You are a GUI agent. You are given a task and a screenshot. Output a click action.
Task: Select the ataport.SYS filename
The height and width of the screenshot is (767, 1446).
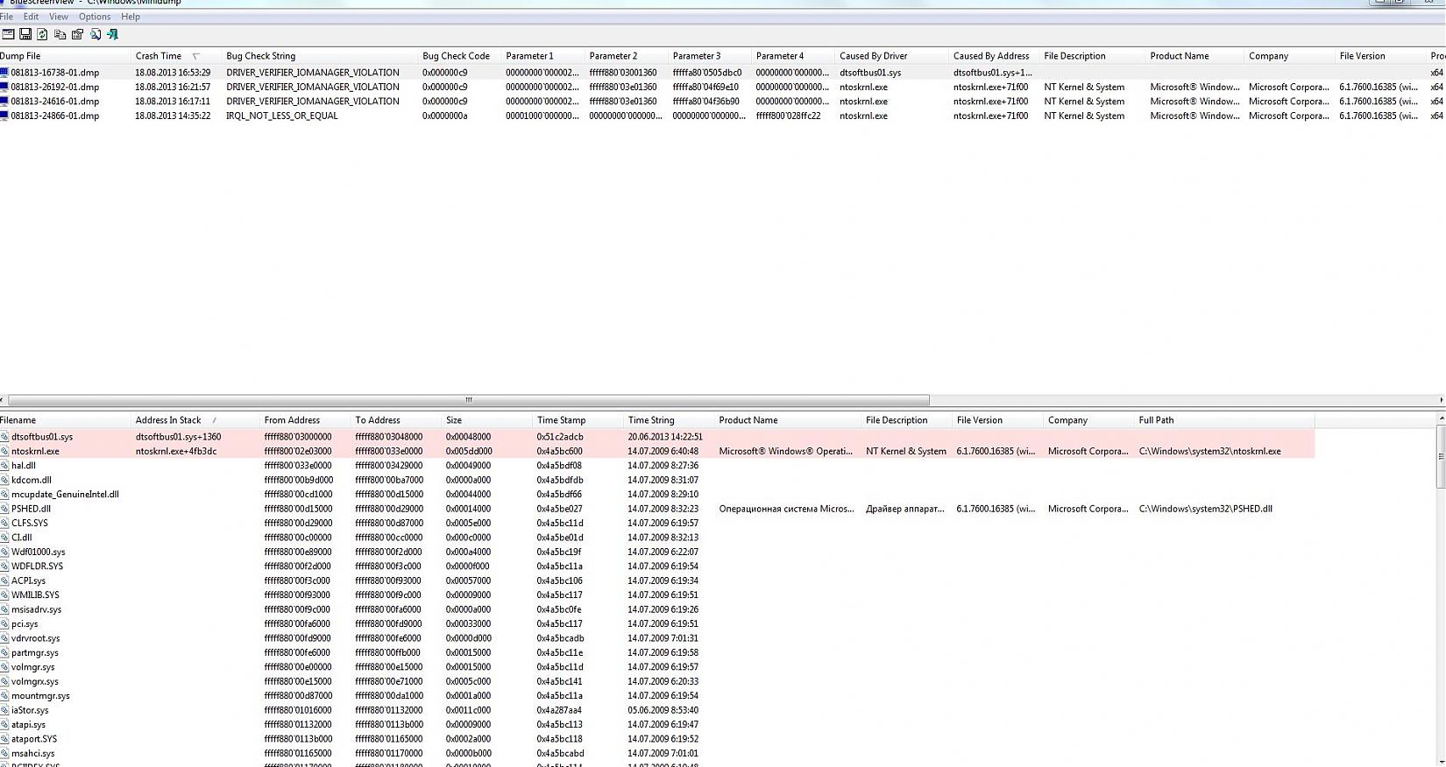tap(33, 739)
